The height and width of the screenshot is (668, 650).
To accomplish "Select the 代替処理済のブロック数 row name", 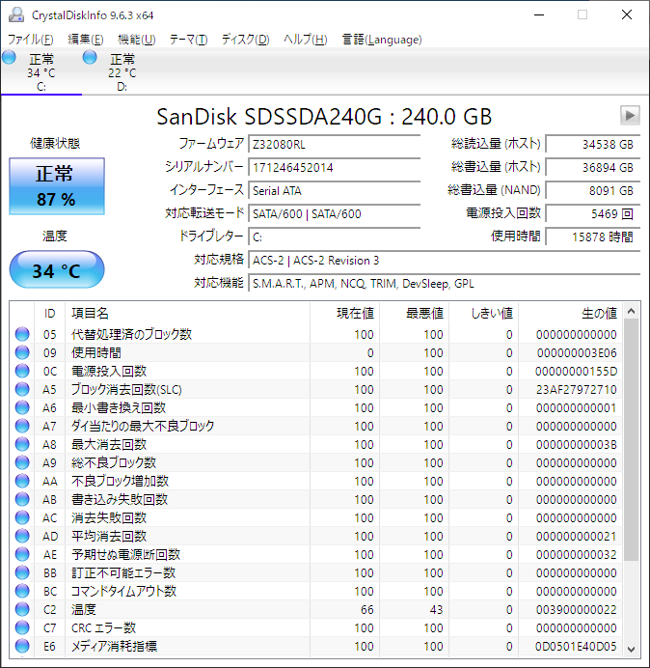I will (x=131, y=334).
